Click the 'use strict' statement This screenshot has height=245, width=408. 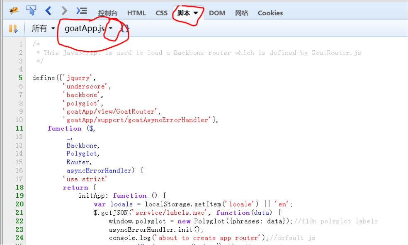[85, 179]
